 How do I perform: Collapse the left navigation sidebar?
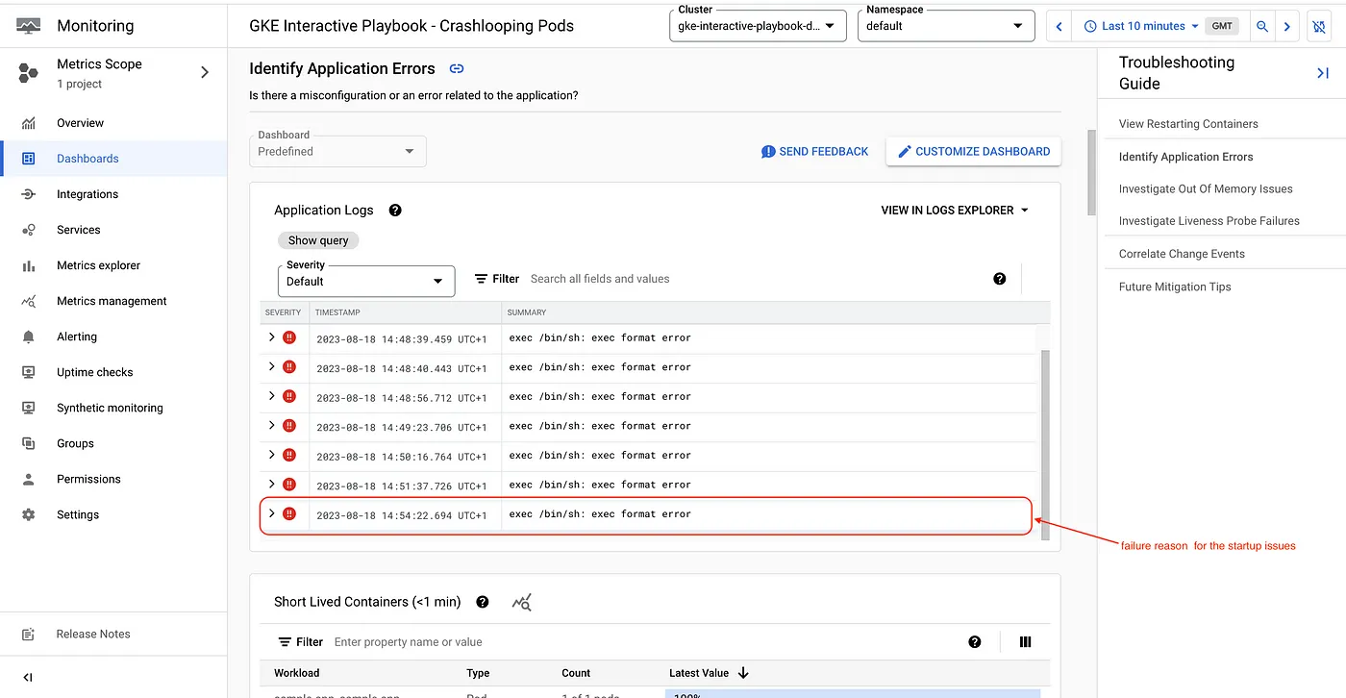click(28, 678)
